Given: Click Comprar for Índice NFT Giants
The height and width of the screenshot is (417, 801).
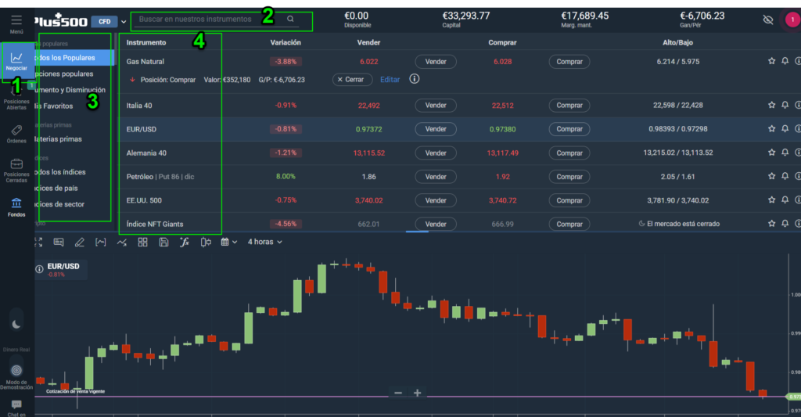Looking at the screenshot, I should pos(569,224).
